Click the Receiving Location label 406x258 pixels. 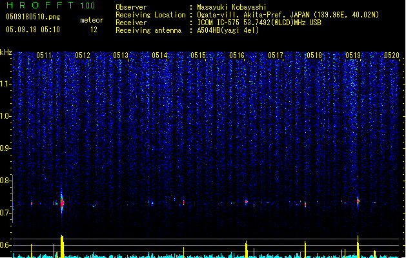click(150, 15)
